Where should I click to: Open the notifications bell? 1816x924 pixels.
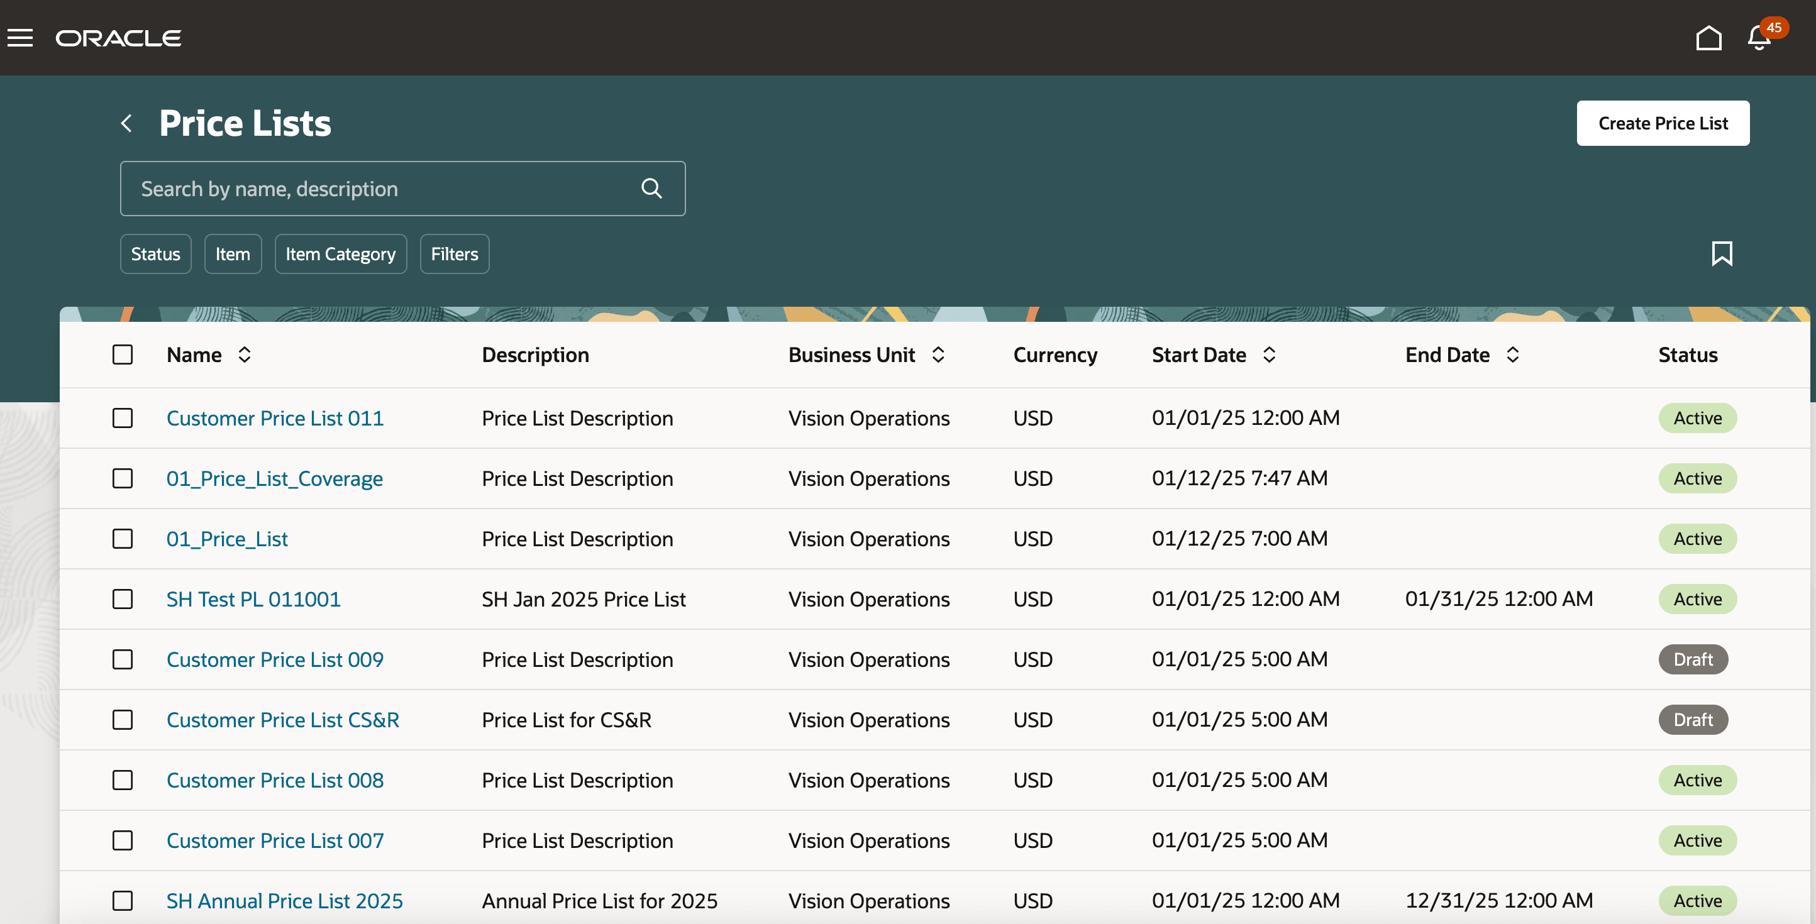point(1759,38)
